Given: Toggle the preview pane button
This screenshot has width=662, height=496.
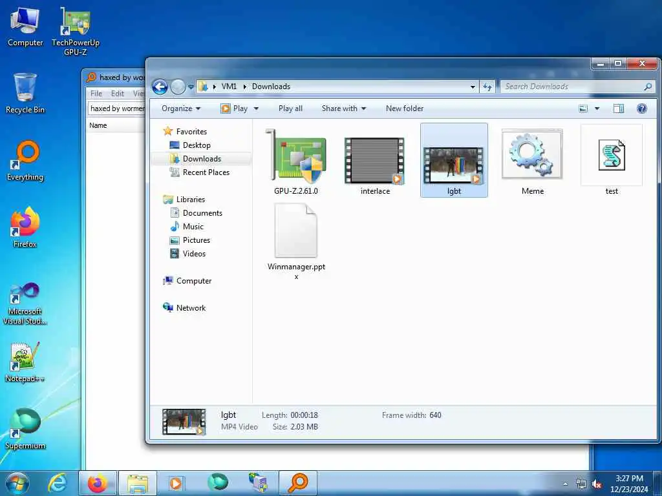Looking at the screenshot, I should click(618, 108).
